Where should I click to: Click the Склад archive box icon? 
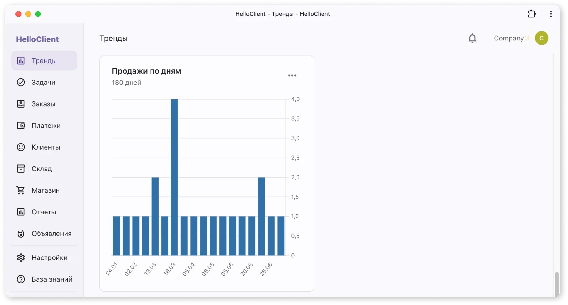click(21, 169)
